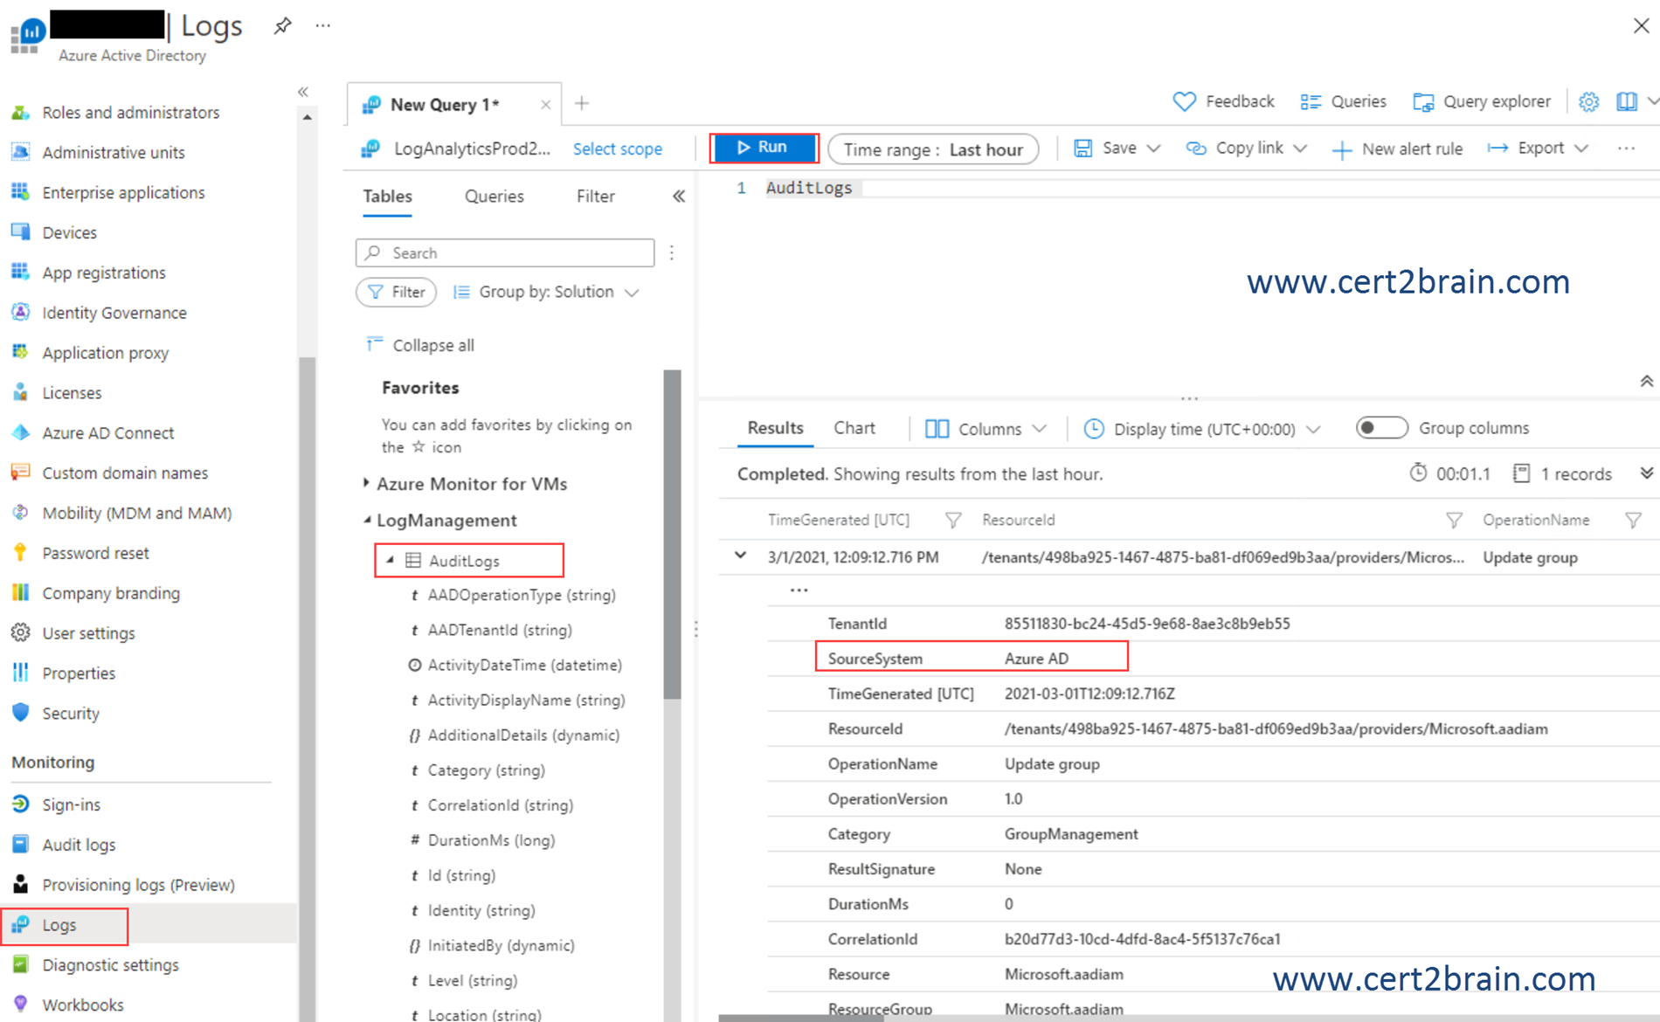Viewport: 1660px width, 1022px height.
Task: Open the Group by: Solution dropdown
Action: tap(547, 292)
